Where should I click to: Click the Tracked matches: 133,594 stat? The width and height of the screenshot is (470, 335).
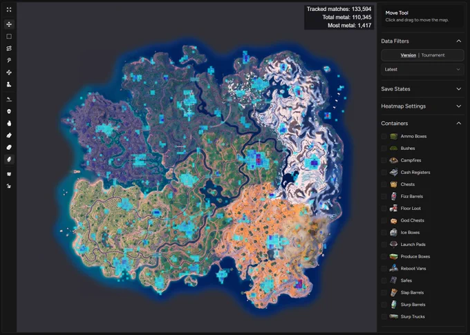[x=339, y=9]
